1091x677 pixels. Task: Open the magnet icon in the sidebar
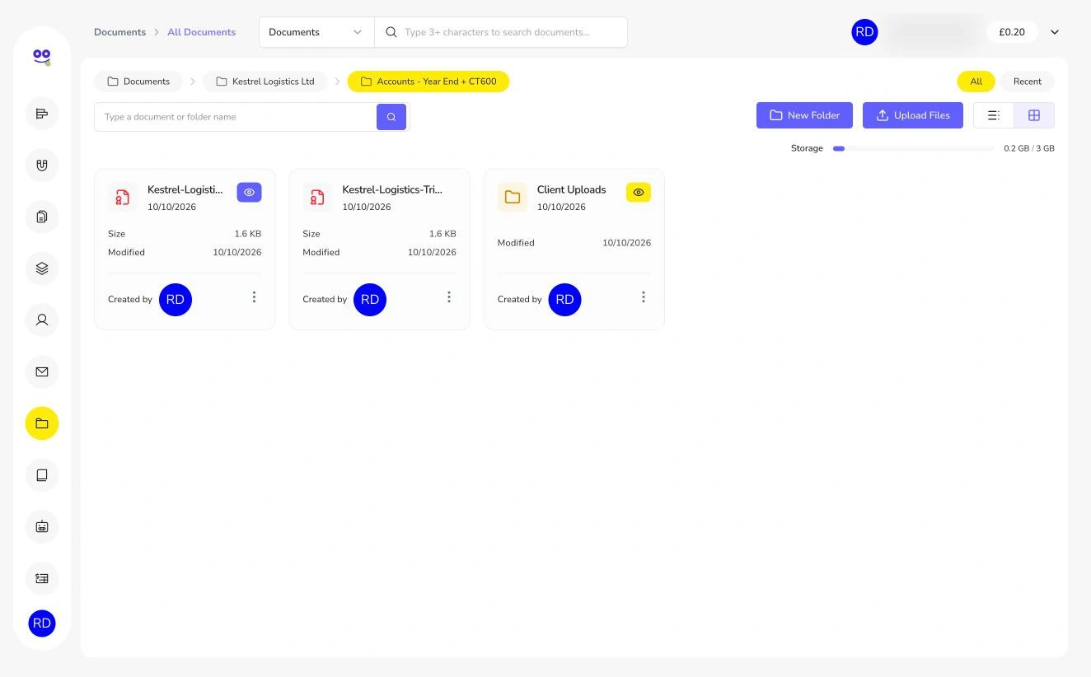(42, 165)
